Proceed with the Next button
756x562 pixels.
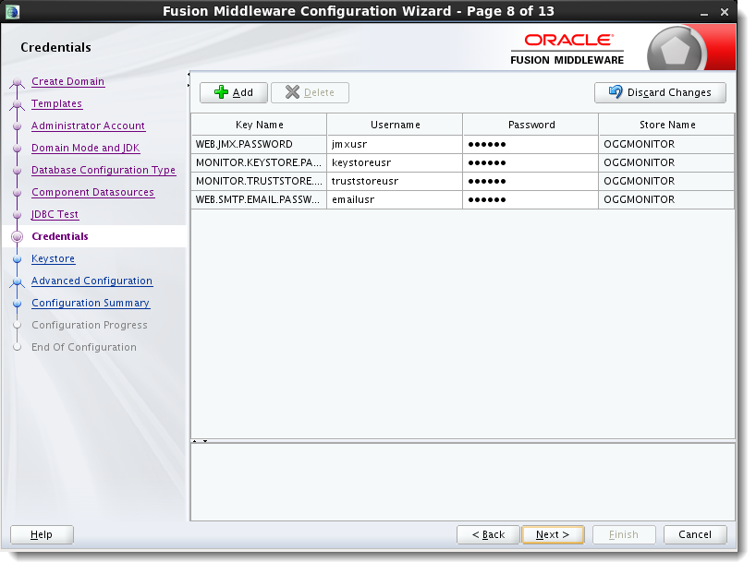pos(553,534)
